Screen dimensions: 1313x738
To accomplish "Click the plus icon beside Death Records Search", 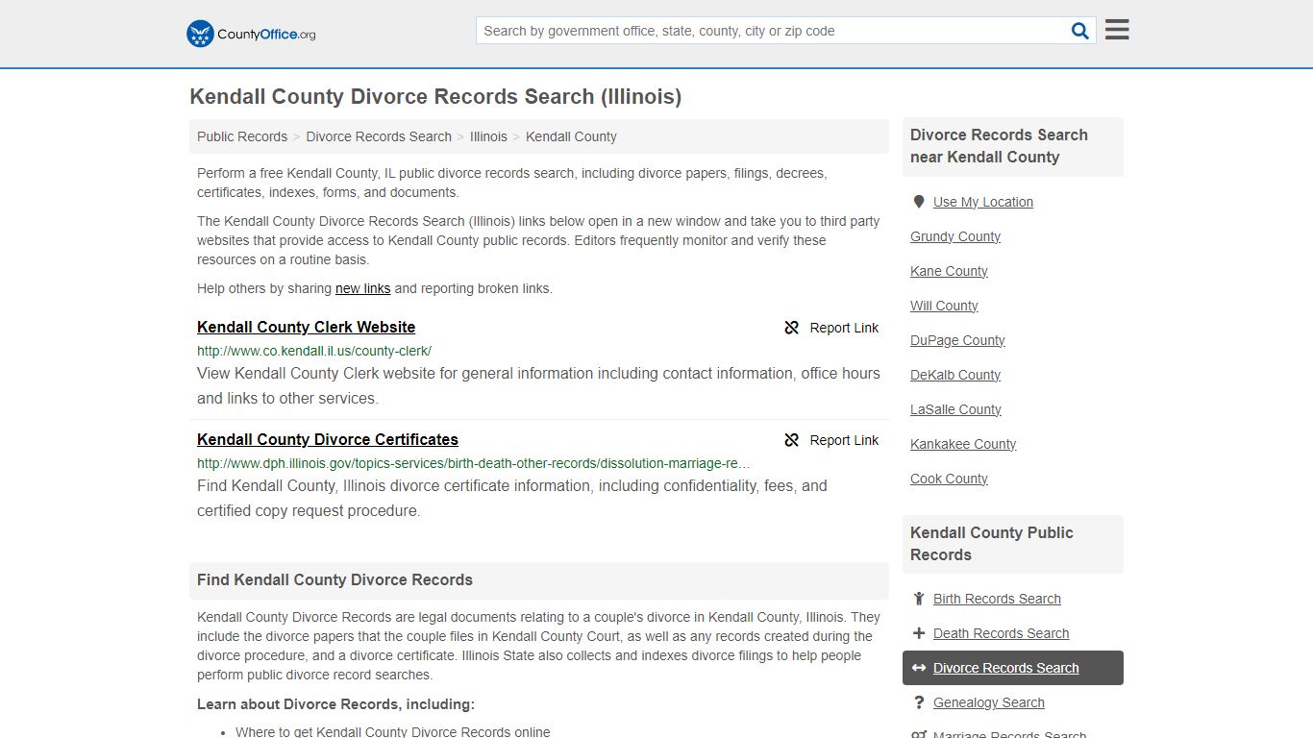I will coord(919,633).
